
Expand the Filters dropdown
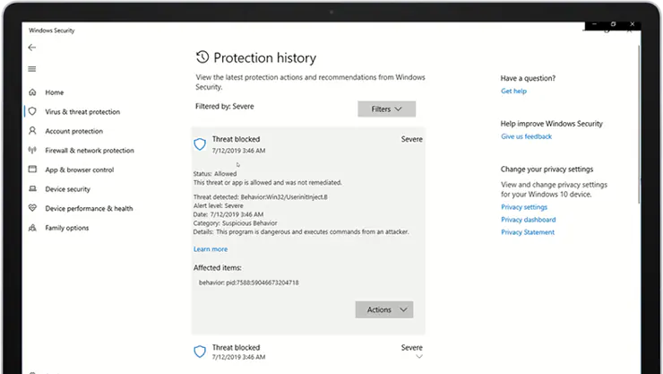pyautogui.click(x=386, y=109)
